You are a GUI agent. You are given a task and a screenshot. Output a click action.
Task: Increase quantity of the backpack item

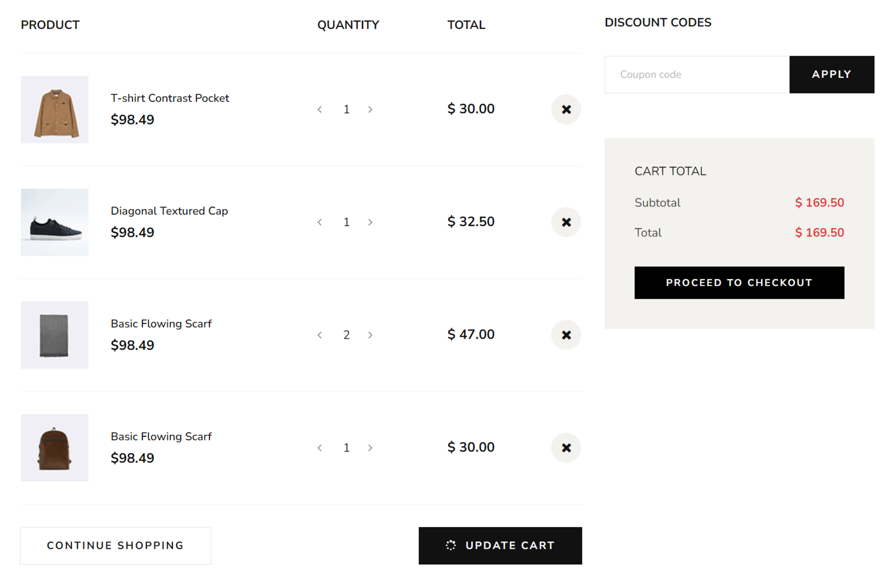[x=370, y=447]
